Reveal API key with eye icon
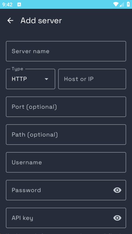Screen dimensions: 132x234 click(x=117, y=218)
